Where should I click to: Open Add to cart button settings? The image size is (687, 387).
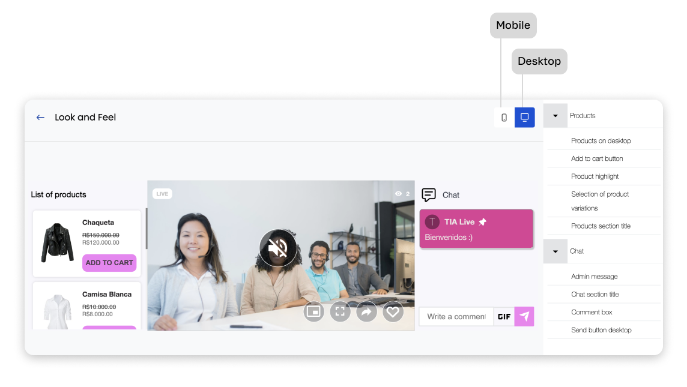pyautogui.click(x=597, y=159)
